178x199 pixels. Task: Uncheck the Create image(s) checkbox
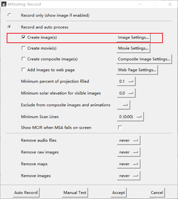(x=23, y=38)
